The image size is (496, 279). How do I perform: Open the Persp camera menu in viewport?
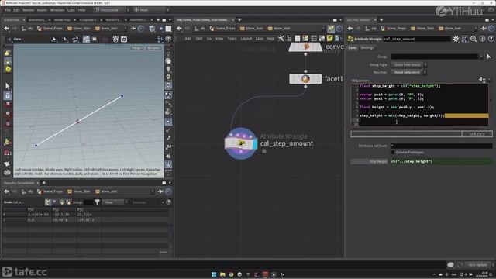[x=137, y=48]
